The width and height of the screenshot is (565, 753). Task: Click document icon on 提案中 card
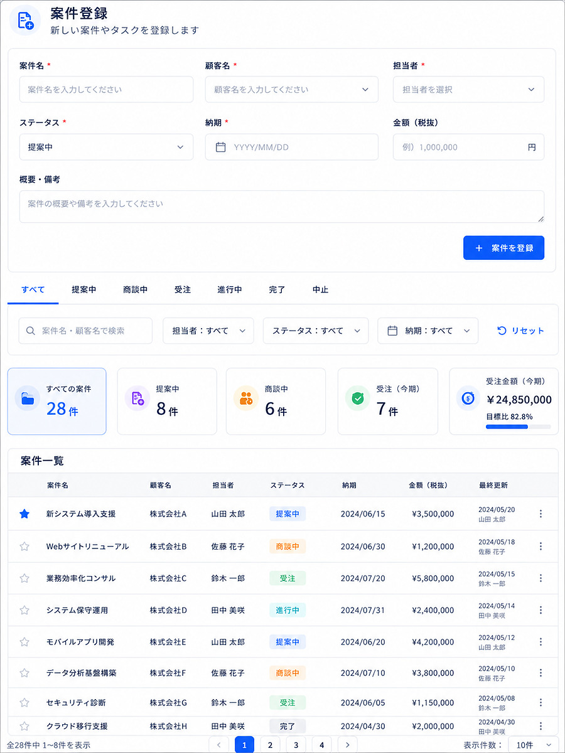click(137, 398)
